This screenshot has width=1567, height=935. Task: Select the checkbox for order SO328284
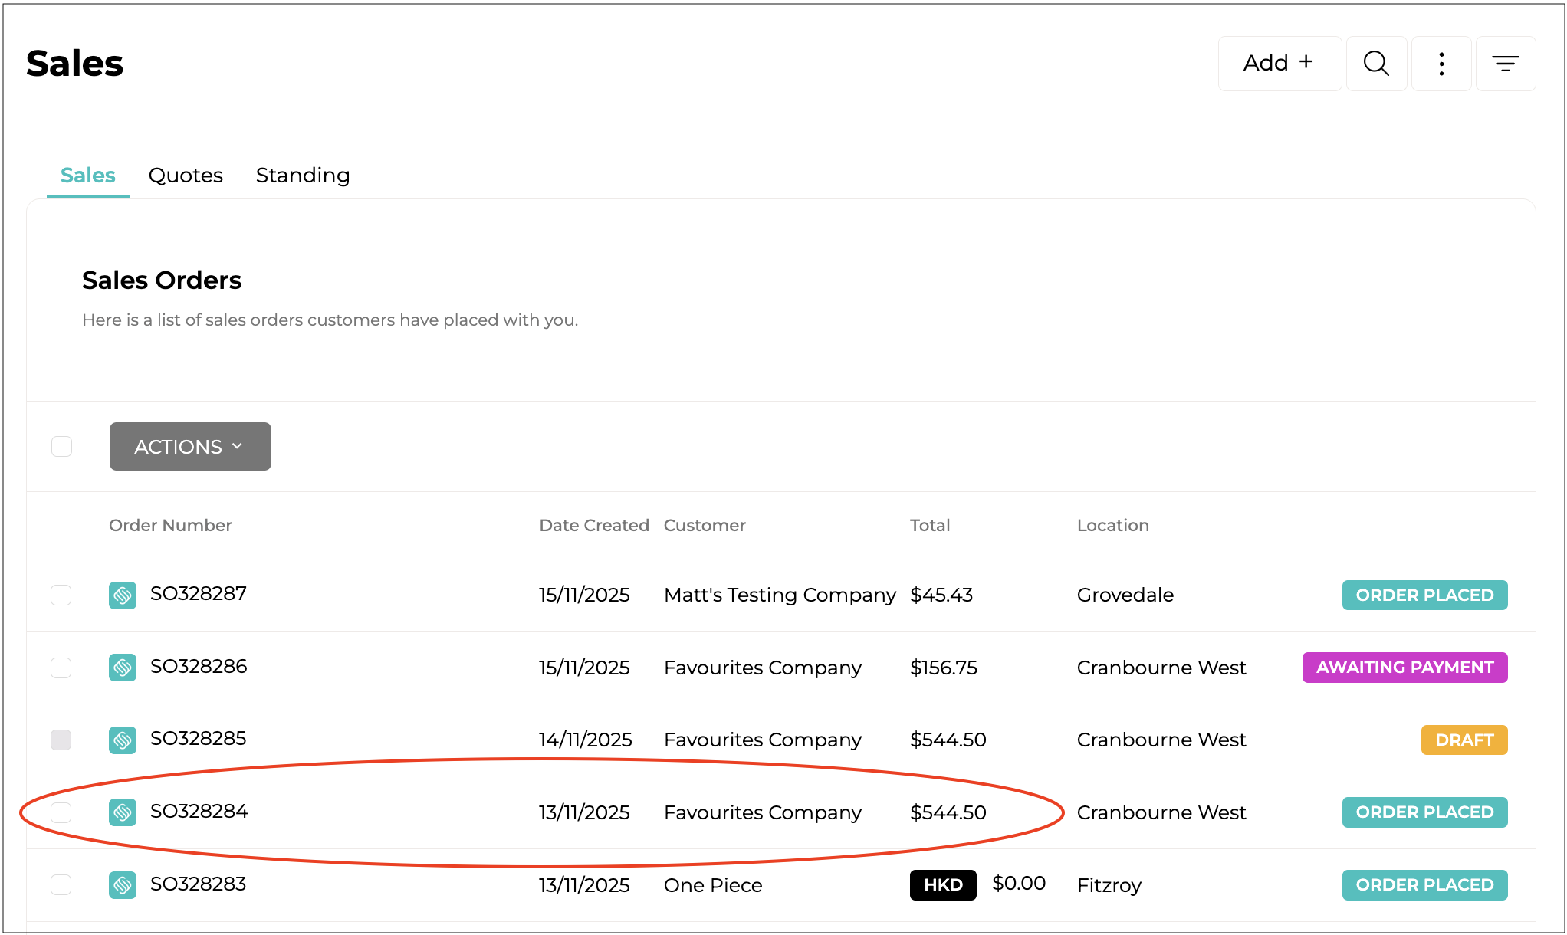61,812
